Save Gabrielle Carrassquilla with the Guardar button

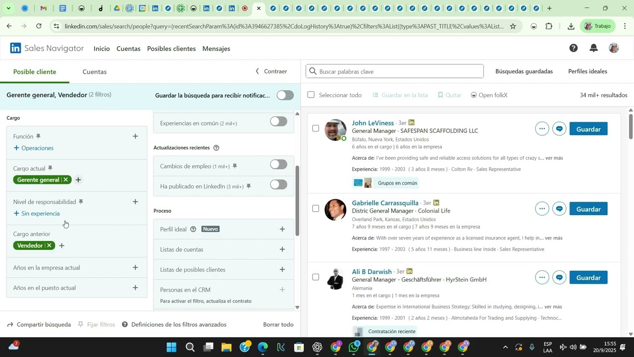pos(588,209)
